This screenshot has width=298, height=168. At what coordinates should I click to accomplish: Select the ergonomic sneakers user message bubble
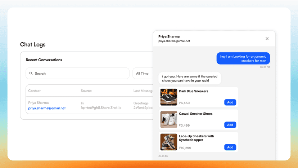(x=243, y=58)
